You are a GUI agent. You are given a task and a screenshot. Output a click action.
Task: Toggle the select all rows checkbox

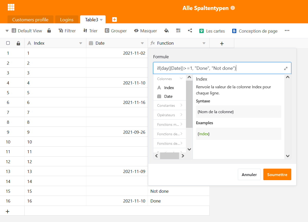pyautogui.click(x=8, y=43)
